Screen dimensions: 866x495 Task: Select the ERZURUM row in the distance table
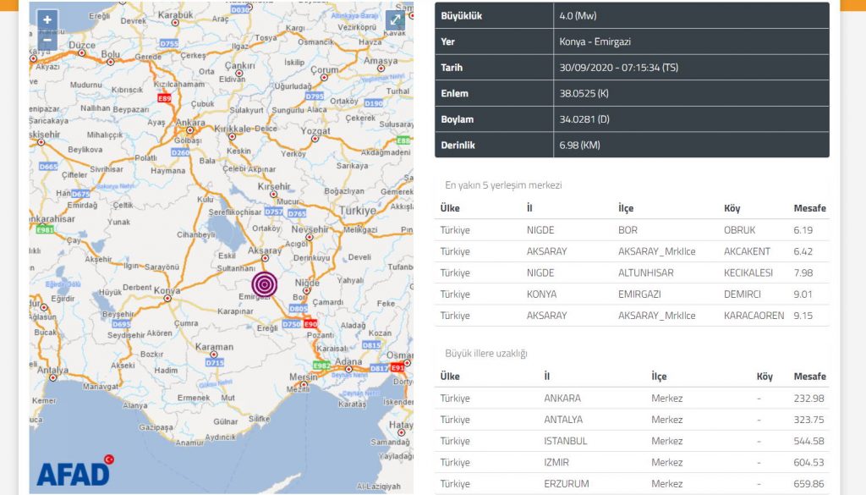632,484
